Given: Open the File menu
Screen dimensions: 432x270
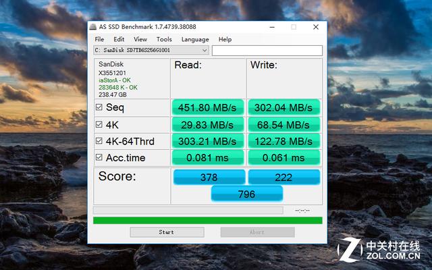Looking at the screenshot, I should click(99, 39).
